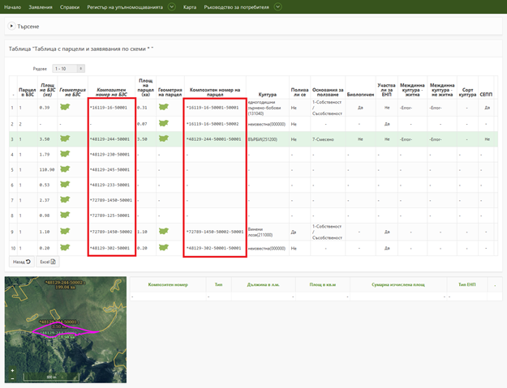Image resolution: width=507 pixels, height=388 pixels.
Task: Click БЗС geometry icon in row 5
Action: [65, 168]
